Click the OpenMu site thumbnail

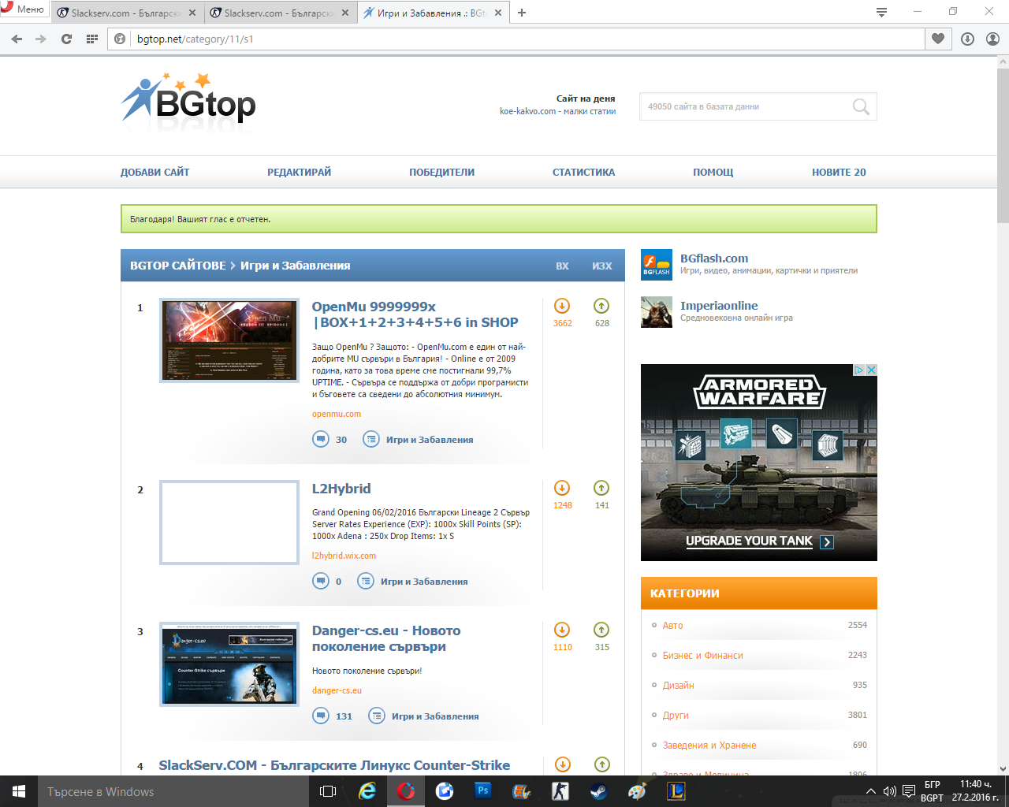pyautogui.click(x=229, y=340)
